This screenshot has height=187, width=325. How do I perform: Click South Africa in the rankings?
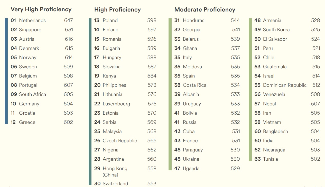pyautogui.click(x=32, y=94)
